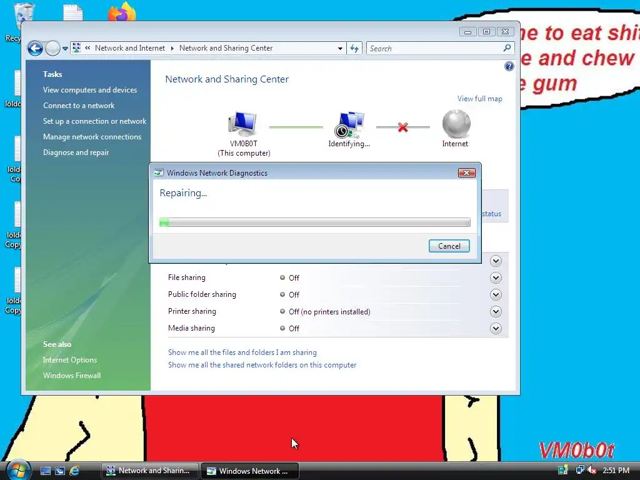Expand the File sharing settings chevron
This screenshot has width=640, height=480.
click(x=496, y=278)
